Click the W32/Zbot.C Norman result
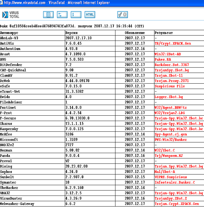The height and width of the screenshot is (210, 204). click(165, 150)
